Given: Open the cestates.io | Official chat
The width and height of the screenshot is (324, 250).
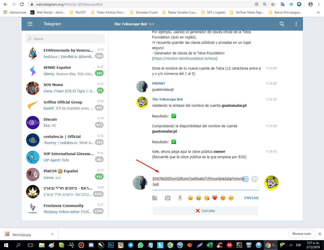Looking at the screenshot, I should click(x=65, y=139).
